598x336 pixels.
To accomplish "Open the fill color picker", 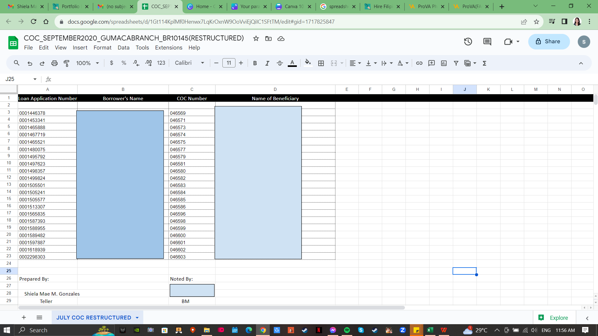I will pyautogui.click(x=308, y=63).
